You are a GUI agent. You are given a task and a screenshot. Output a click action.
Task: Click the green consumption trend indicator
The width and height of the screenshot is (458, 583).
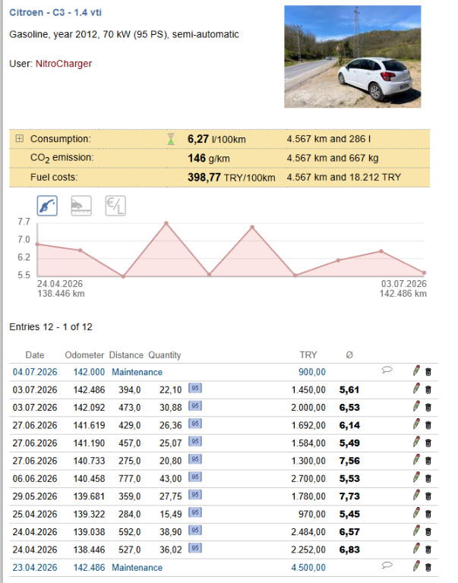(x=171, y=139)
